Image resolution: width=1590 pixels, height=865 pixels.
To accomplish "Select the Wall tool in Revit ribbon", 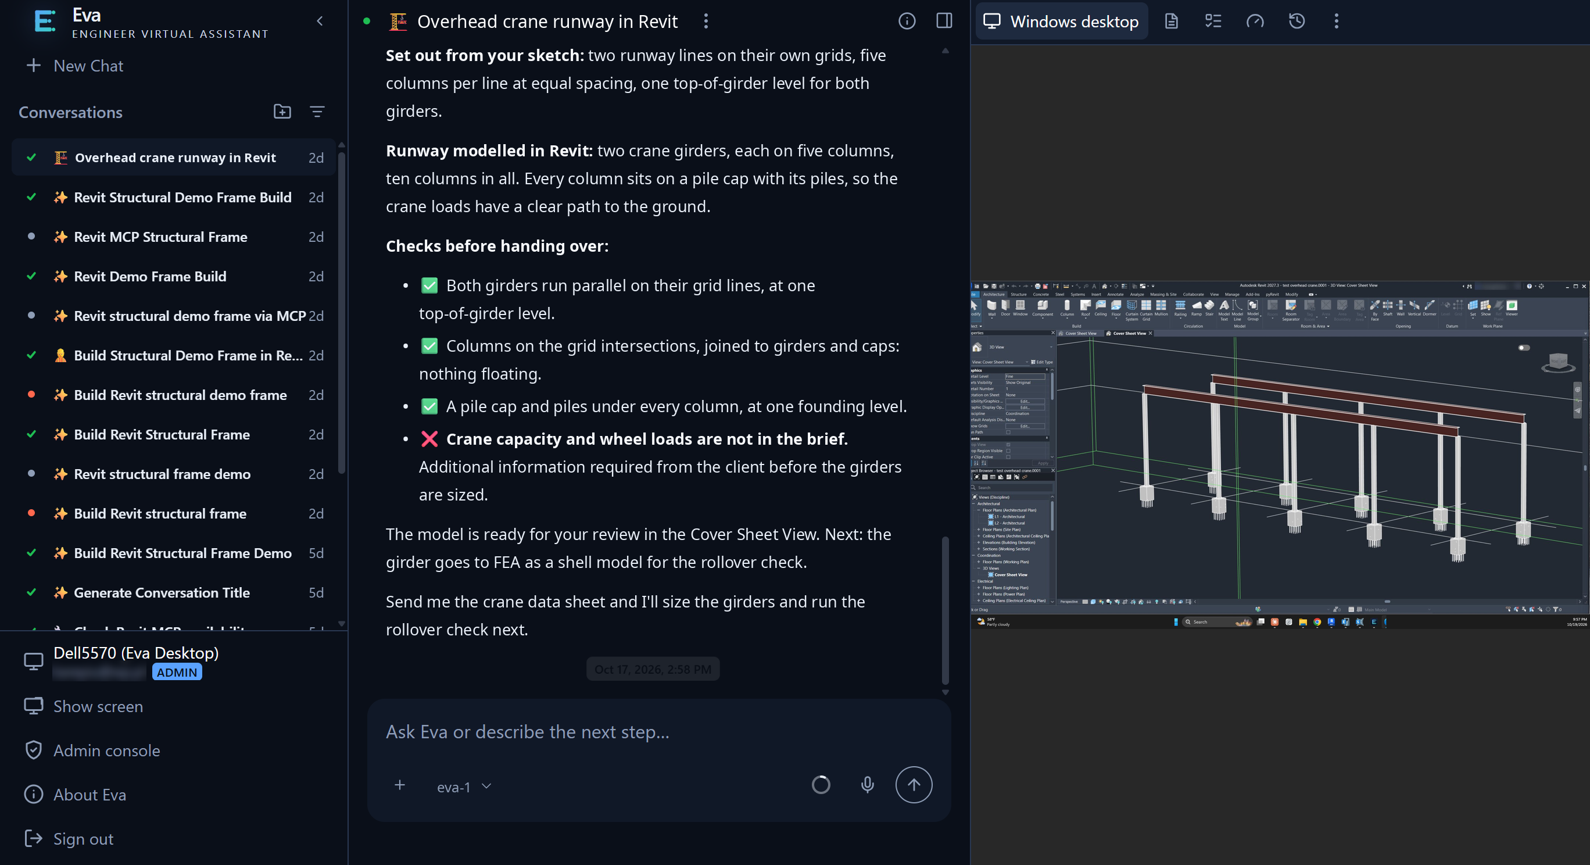I will pos(991,308).
